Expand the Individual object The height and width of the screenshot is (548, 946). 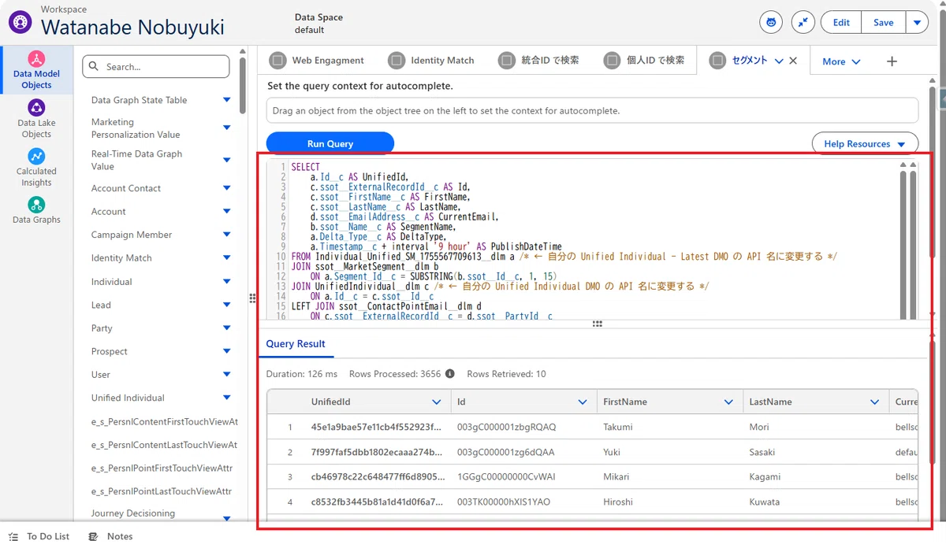(227, 281)
